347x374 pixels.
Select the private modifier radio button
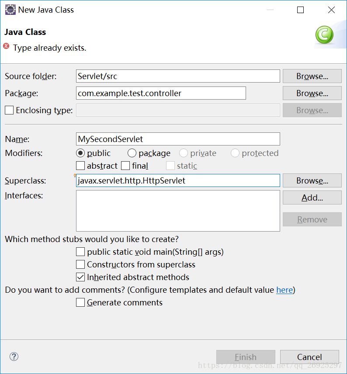183,153
